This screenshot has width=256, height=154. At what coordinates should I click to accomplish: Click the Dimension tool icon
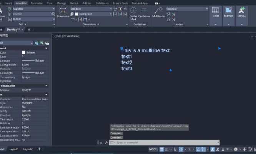click(63, 12)
